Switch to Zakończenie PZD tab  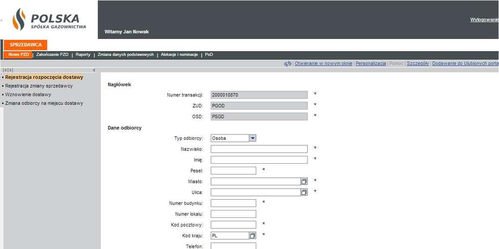(52, 55)
